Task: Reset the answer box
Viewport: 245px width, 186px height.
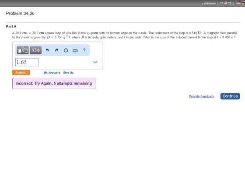Action: coord(66,50)
